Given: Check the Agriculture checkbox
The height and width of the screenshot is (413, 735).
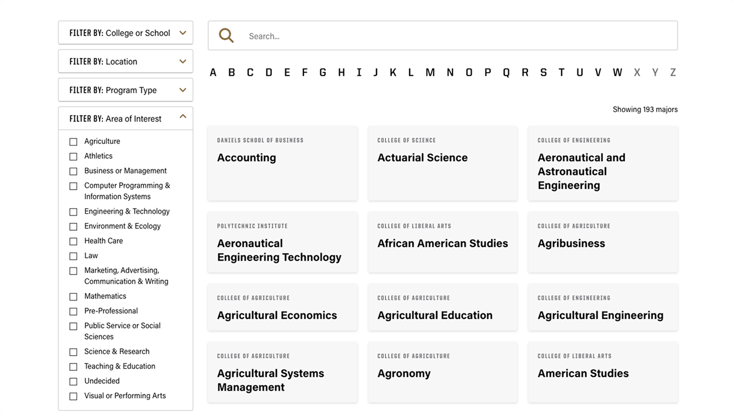Looking at the screenshot, I should click(73, 142).
